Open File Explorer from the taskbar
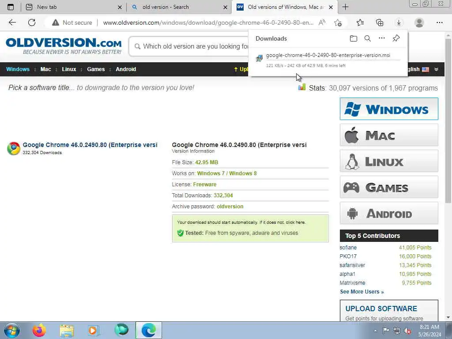 [x=67, y=331]
